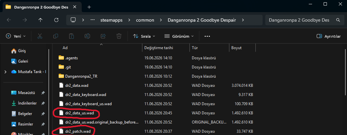Click the Paste clipboard icon

pos(71,36)
